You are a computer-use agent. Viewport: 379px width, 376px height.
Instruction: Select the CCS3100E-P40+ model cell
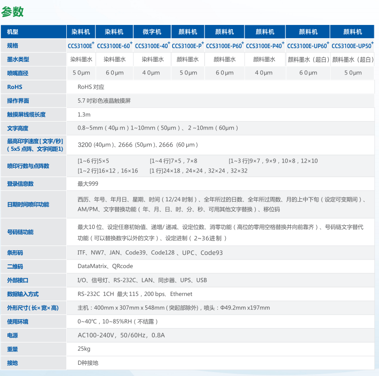point(265,46)
